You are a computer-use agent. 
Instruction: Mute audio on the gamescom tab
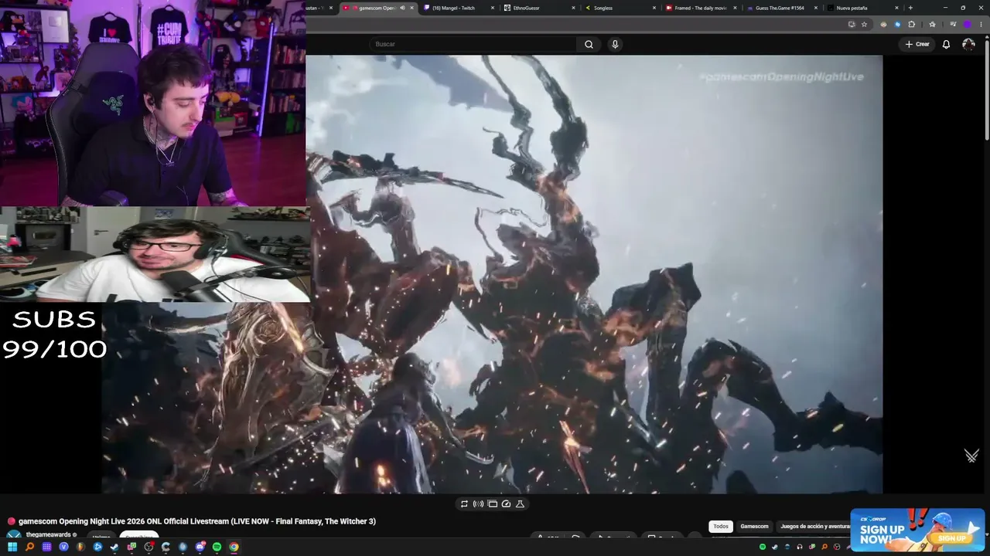coord(402,8)
